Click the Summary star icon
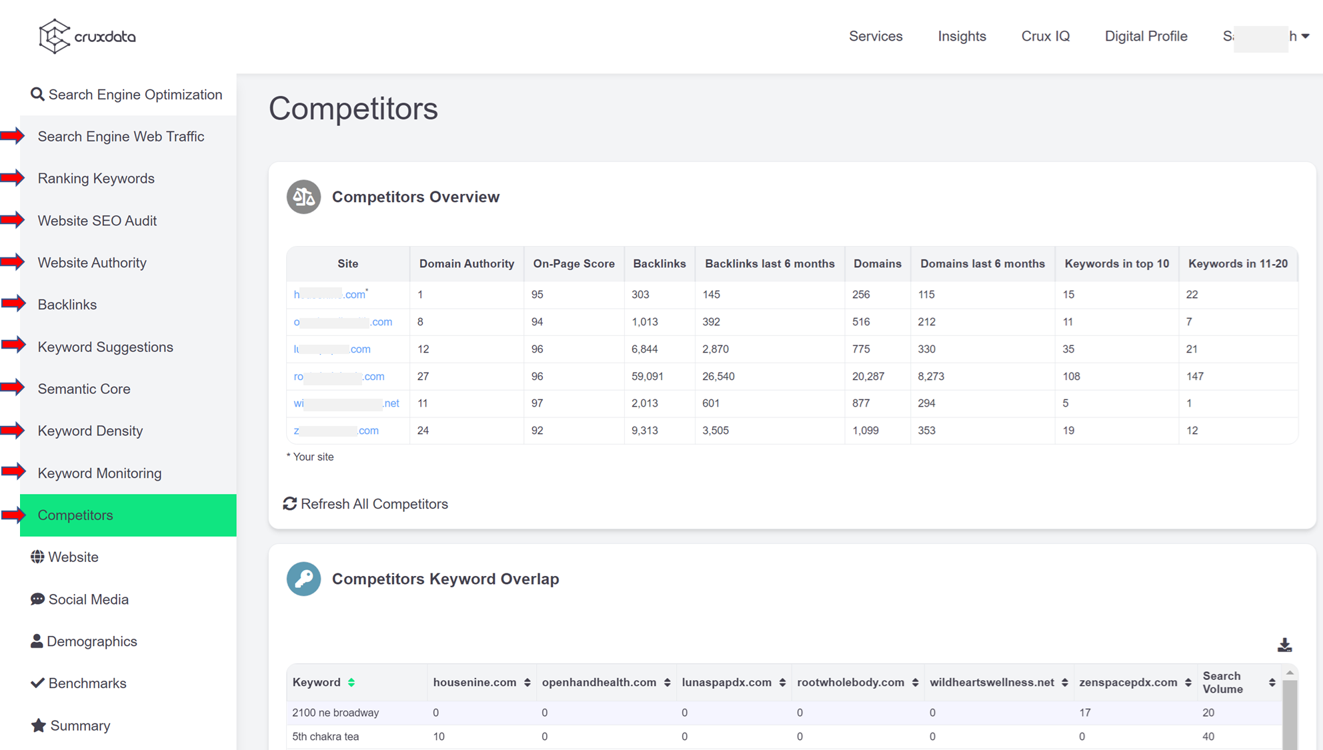Image resolution: width=1323 pixels, height=750 pixels. tap(39, 725)
